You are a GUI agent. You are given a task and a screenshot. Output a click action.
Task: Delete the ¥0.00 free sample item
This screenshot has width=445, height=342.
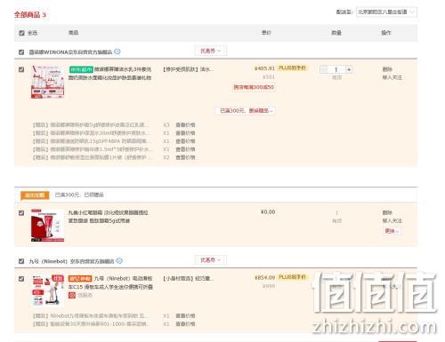[387, 212]
